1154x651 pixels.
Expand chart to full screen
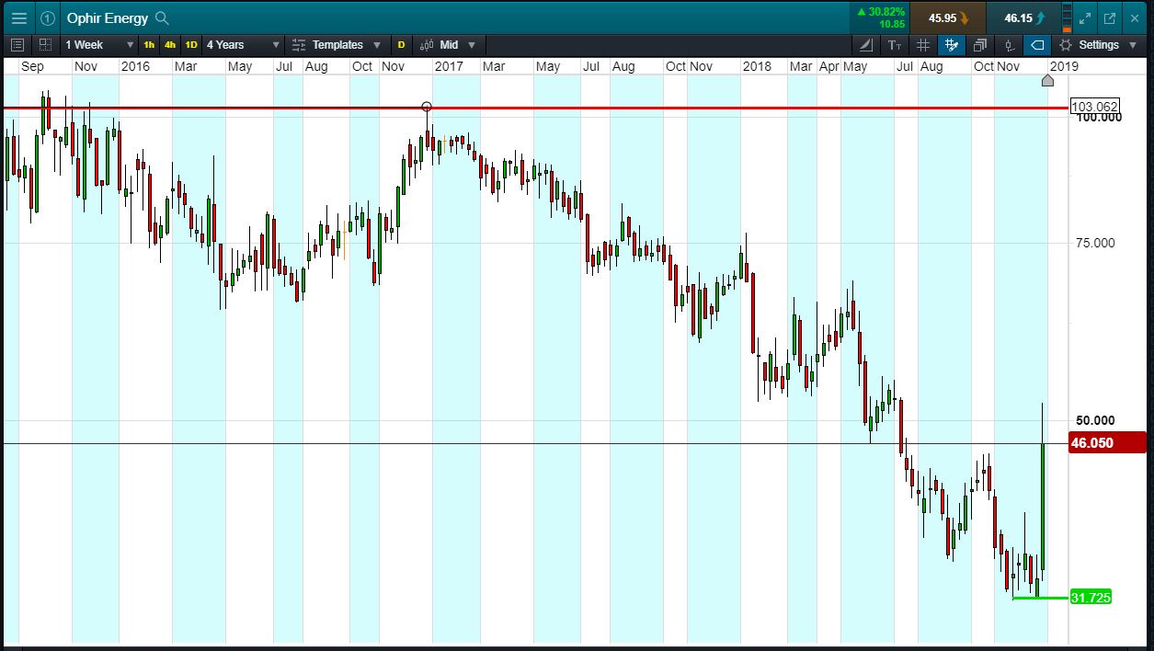click(x=1085, y=17)
